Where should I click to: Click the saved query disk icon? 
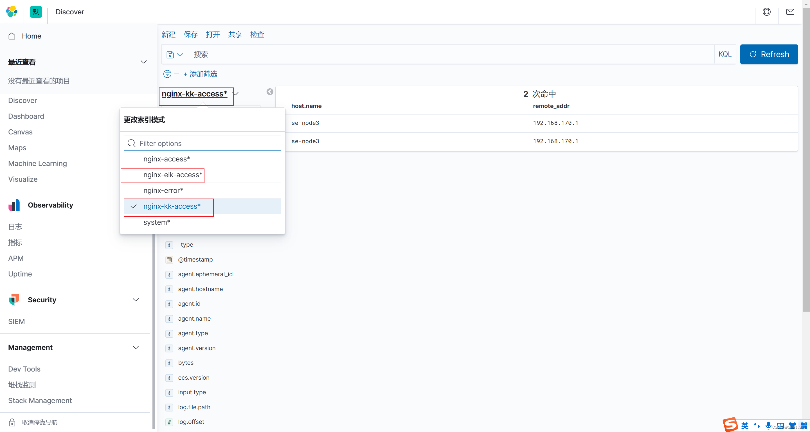click(x=170, y=55)
